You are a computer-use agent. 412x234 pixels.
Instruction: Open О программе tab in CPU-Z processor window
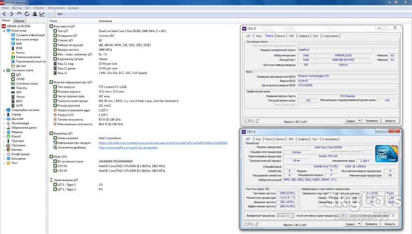point(330,139)
